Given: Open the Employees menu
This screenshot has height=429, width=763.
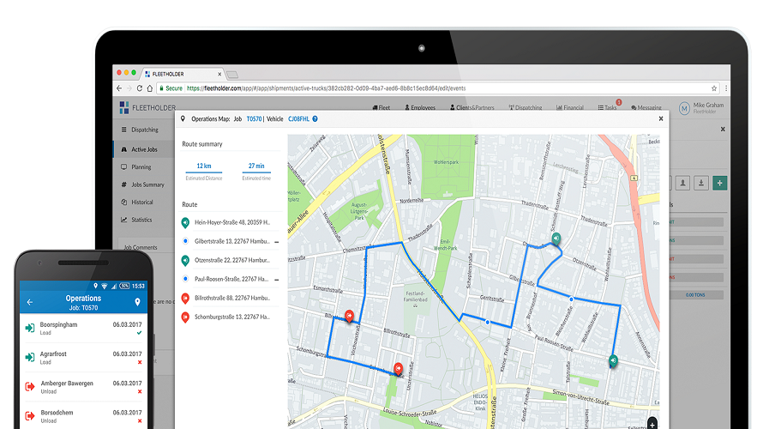Looking at the screenshot, I should (420, 107).
